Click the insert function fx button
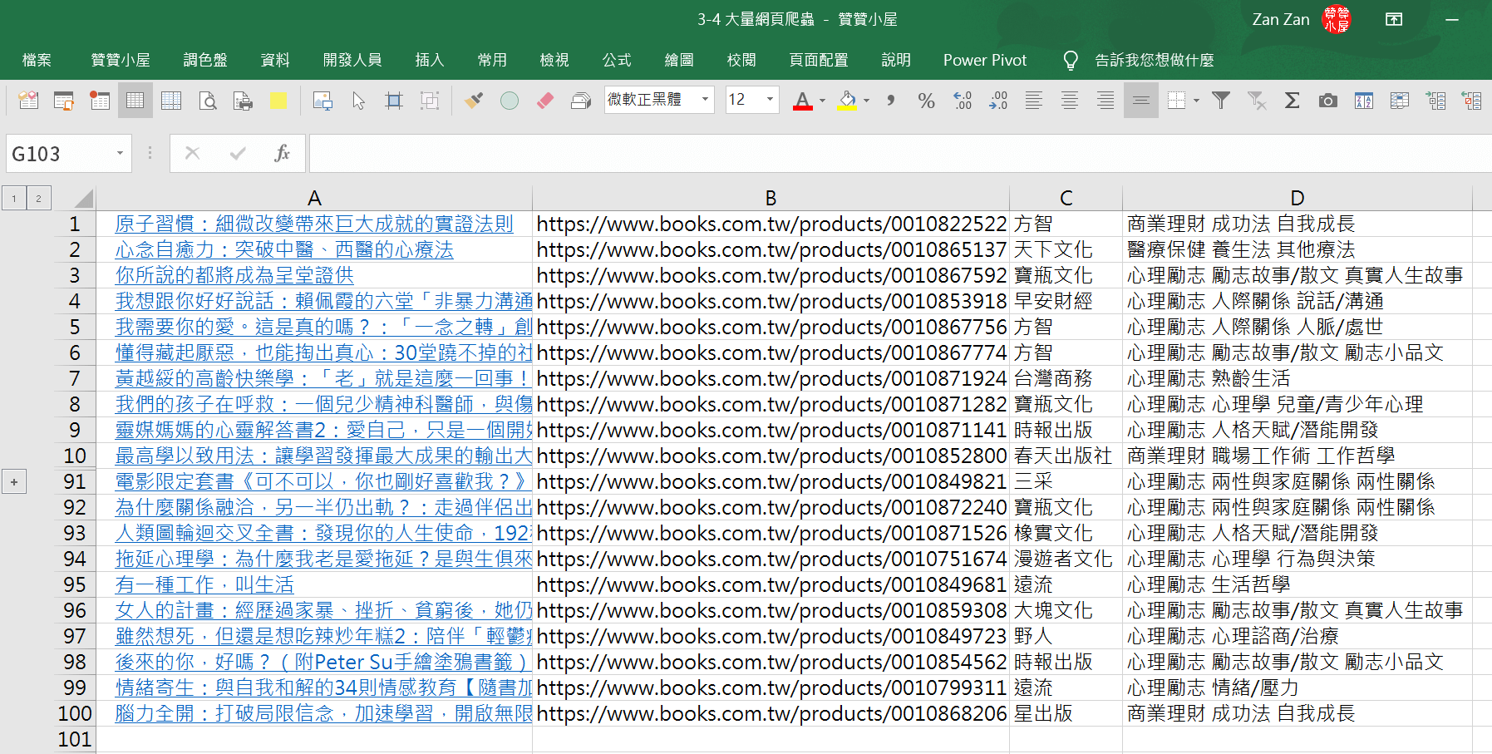This screenshot has height=754, width=1492. [282, 153]
